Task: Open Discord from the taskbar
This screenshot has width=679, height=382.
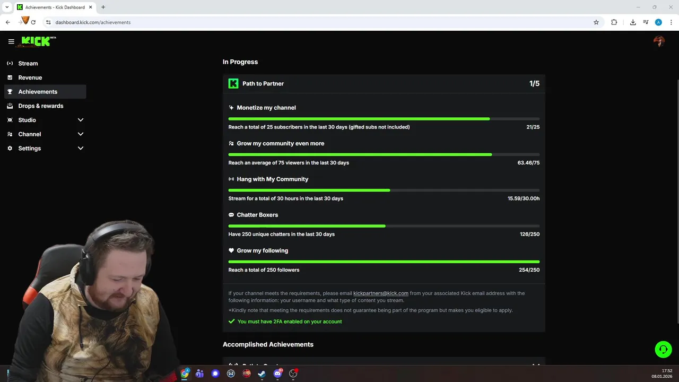Action: [x=277, y=374]
